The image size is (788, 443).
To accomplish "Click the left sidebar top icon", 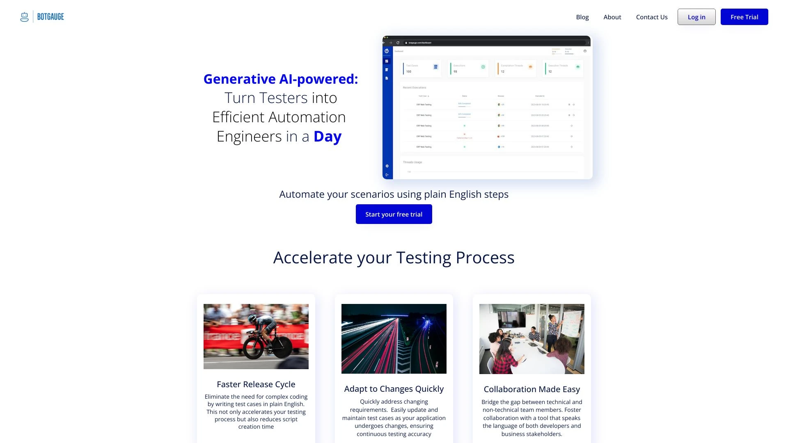I will (x=387, y=51).
